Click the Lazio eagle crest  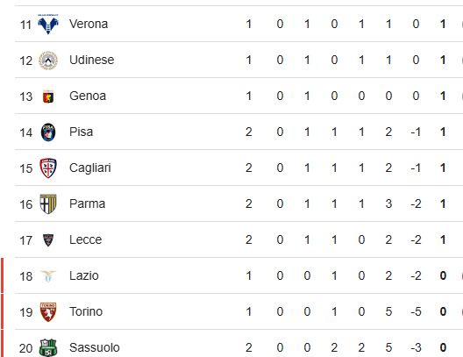pyautogui.click(x=48, y=276)
